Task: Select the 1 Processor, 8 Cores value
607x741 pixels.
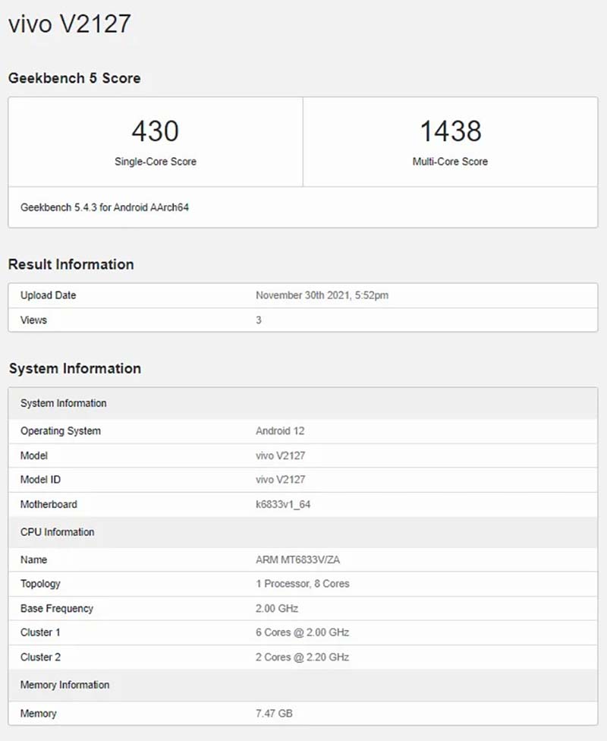Action: [303, 584]
